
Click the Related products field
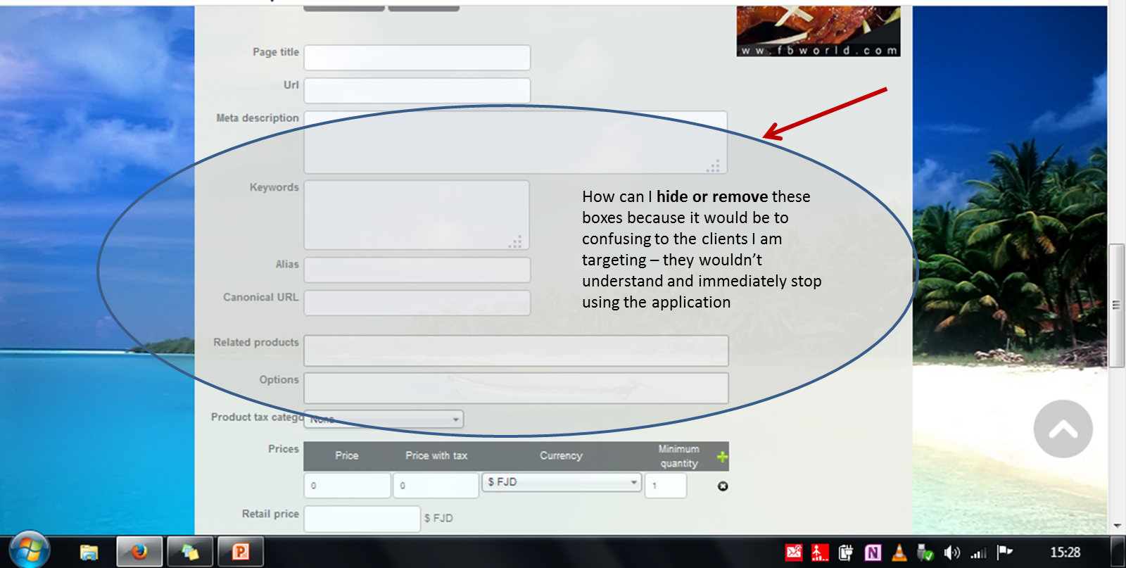point(517,351)
